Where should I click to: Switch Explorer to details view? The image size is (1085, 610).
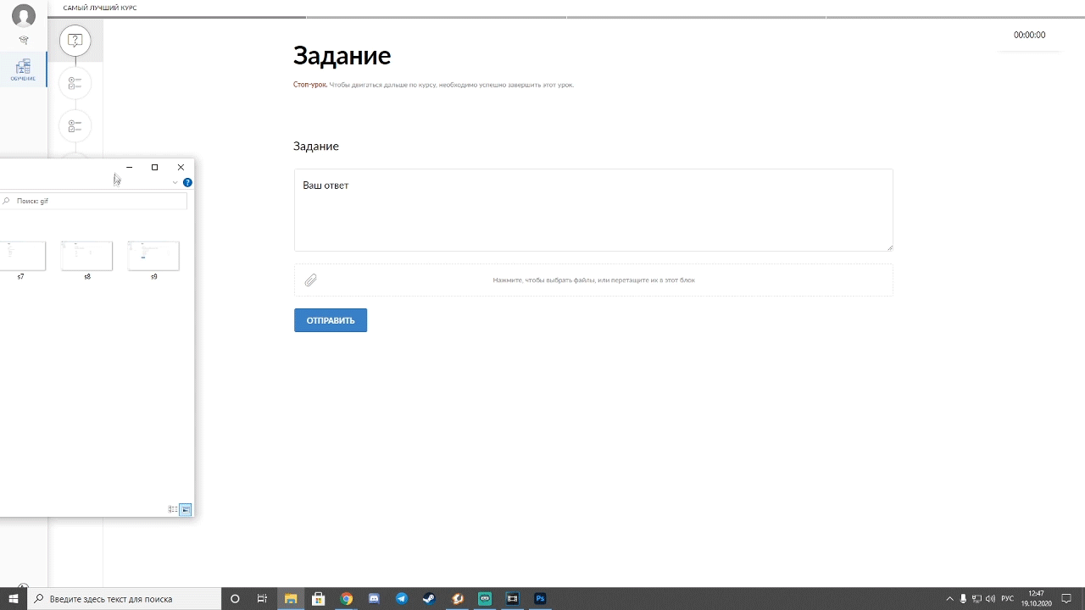point(173,509)
